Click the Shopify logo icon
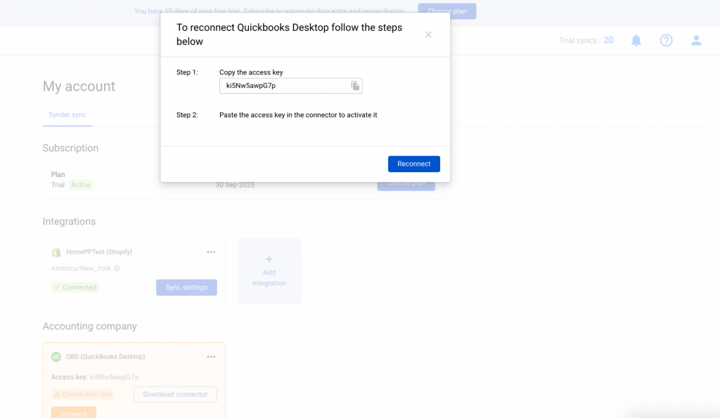Image resolution: width=720 pixels, height=418 pixels. tap(56, 252)
